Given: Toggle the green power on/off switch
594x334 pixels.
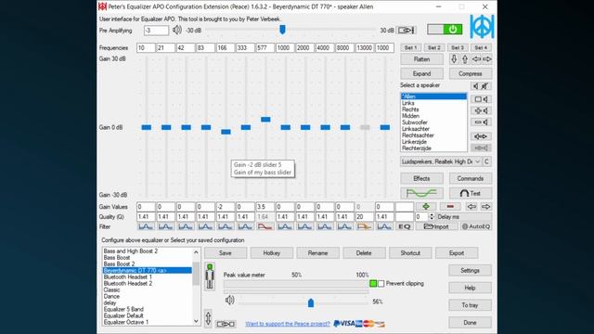Looking at the screenshot, I should [445, 30].
